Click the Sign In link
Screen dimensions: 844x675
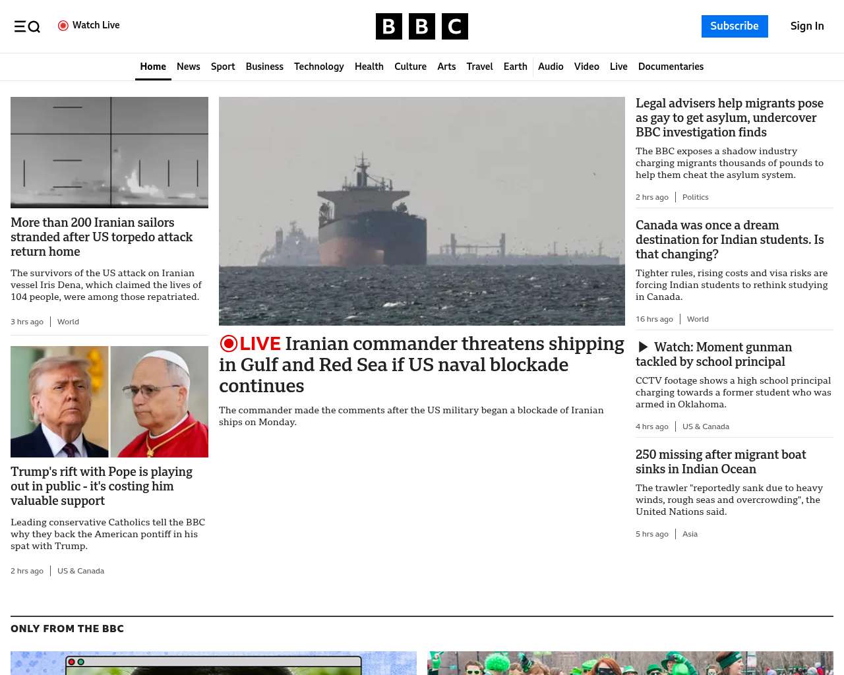(x=806, y=26)
